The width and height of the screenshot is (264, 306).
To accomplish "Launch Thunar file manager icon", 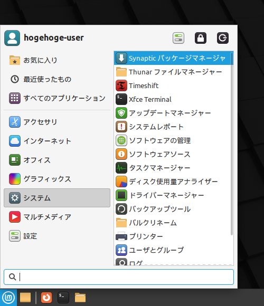I will [121, 72].
